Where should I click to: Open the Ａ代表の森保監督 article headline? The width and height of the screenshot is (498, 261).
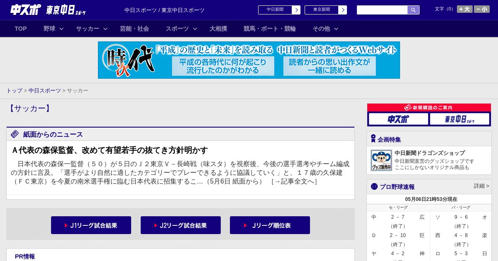pos(110,150)
